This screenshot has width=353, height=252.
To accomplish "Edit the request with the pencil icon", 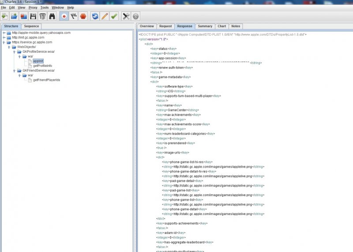I will [105, 16].
